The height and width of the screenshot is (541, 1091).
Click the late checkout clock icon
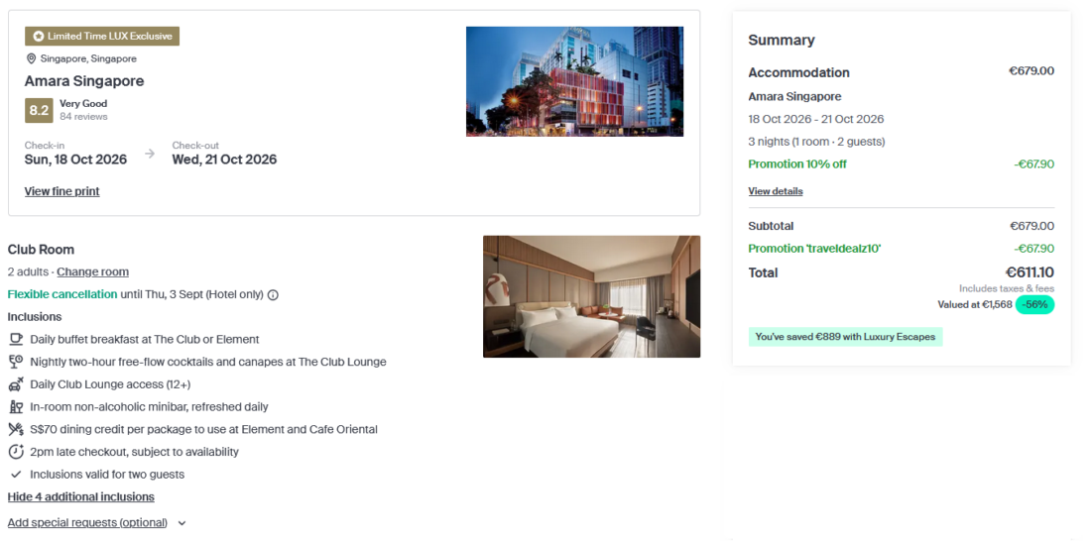click(16, 452)
